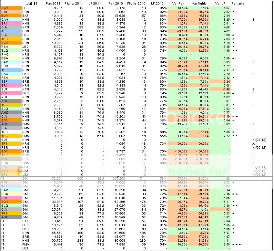Click the LF 2010 column header
The width and height of the screenshot is (274, 251).
point(153,3)
